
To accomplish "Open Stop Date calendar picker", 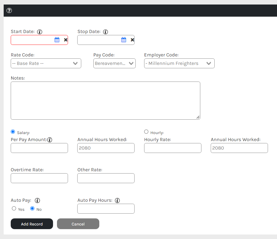I will coord(124,40).
